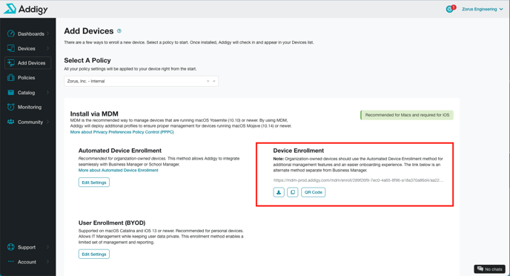Edit Settings for Automated Device Enrollment
The height and width of the screenshot is (276, 510).
[94, 183]
